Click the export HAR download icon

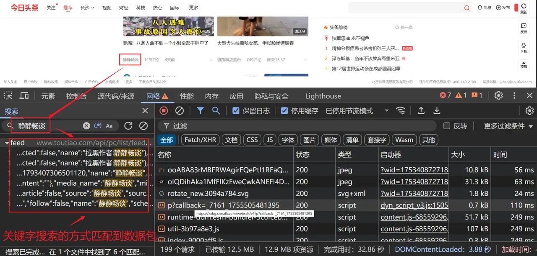(x=437, y=110)
